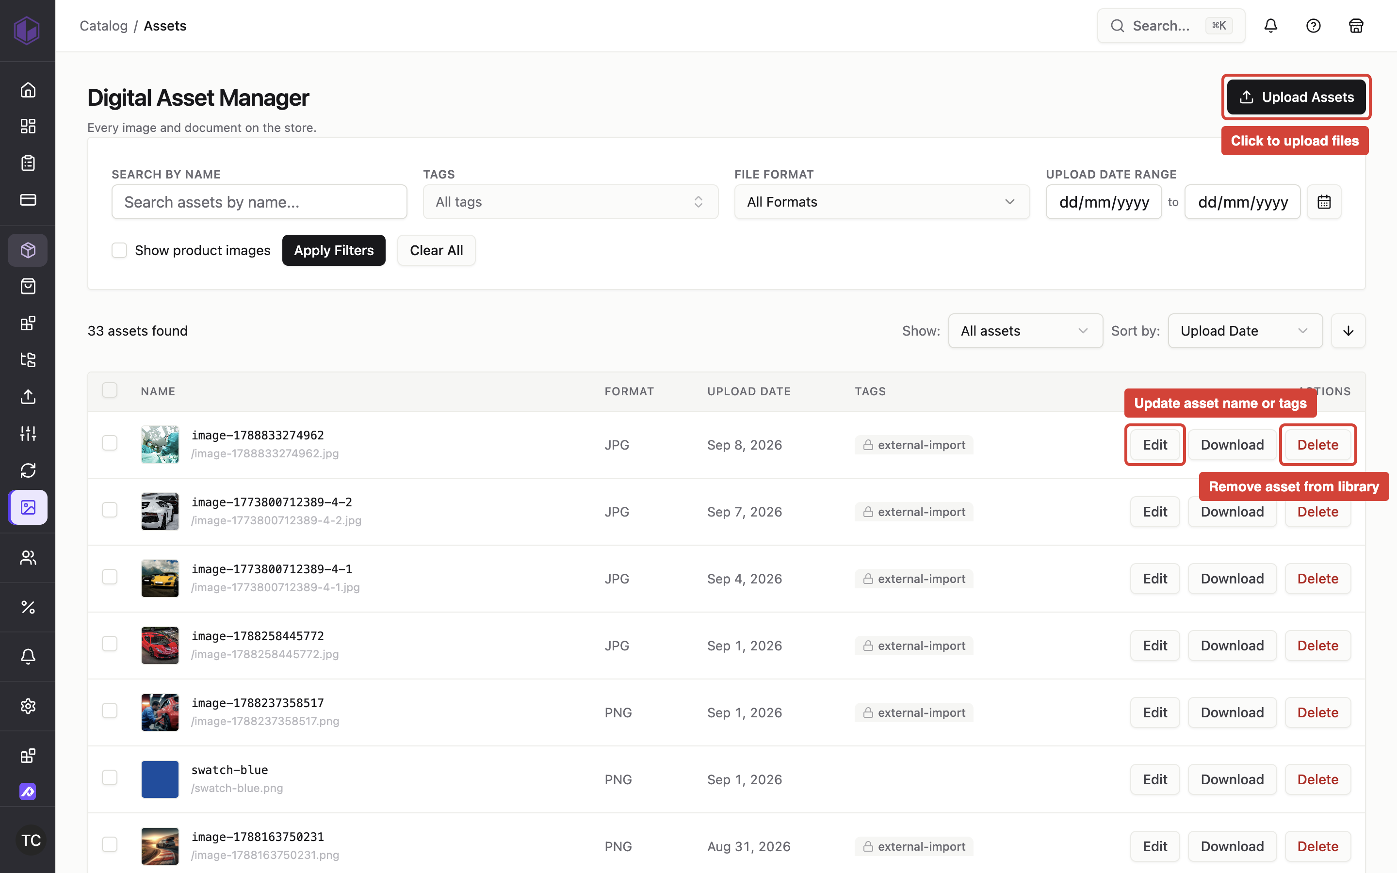Screen dimensions: 1397x873
Task: Download the swatch-blue asset
Action: [1232, 779]
